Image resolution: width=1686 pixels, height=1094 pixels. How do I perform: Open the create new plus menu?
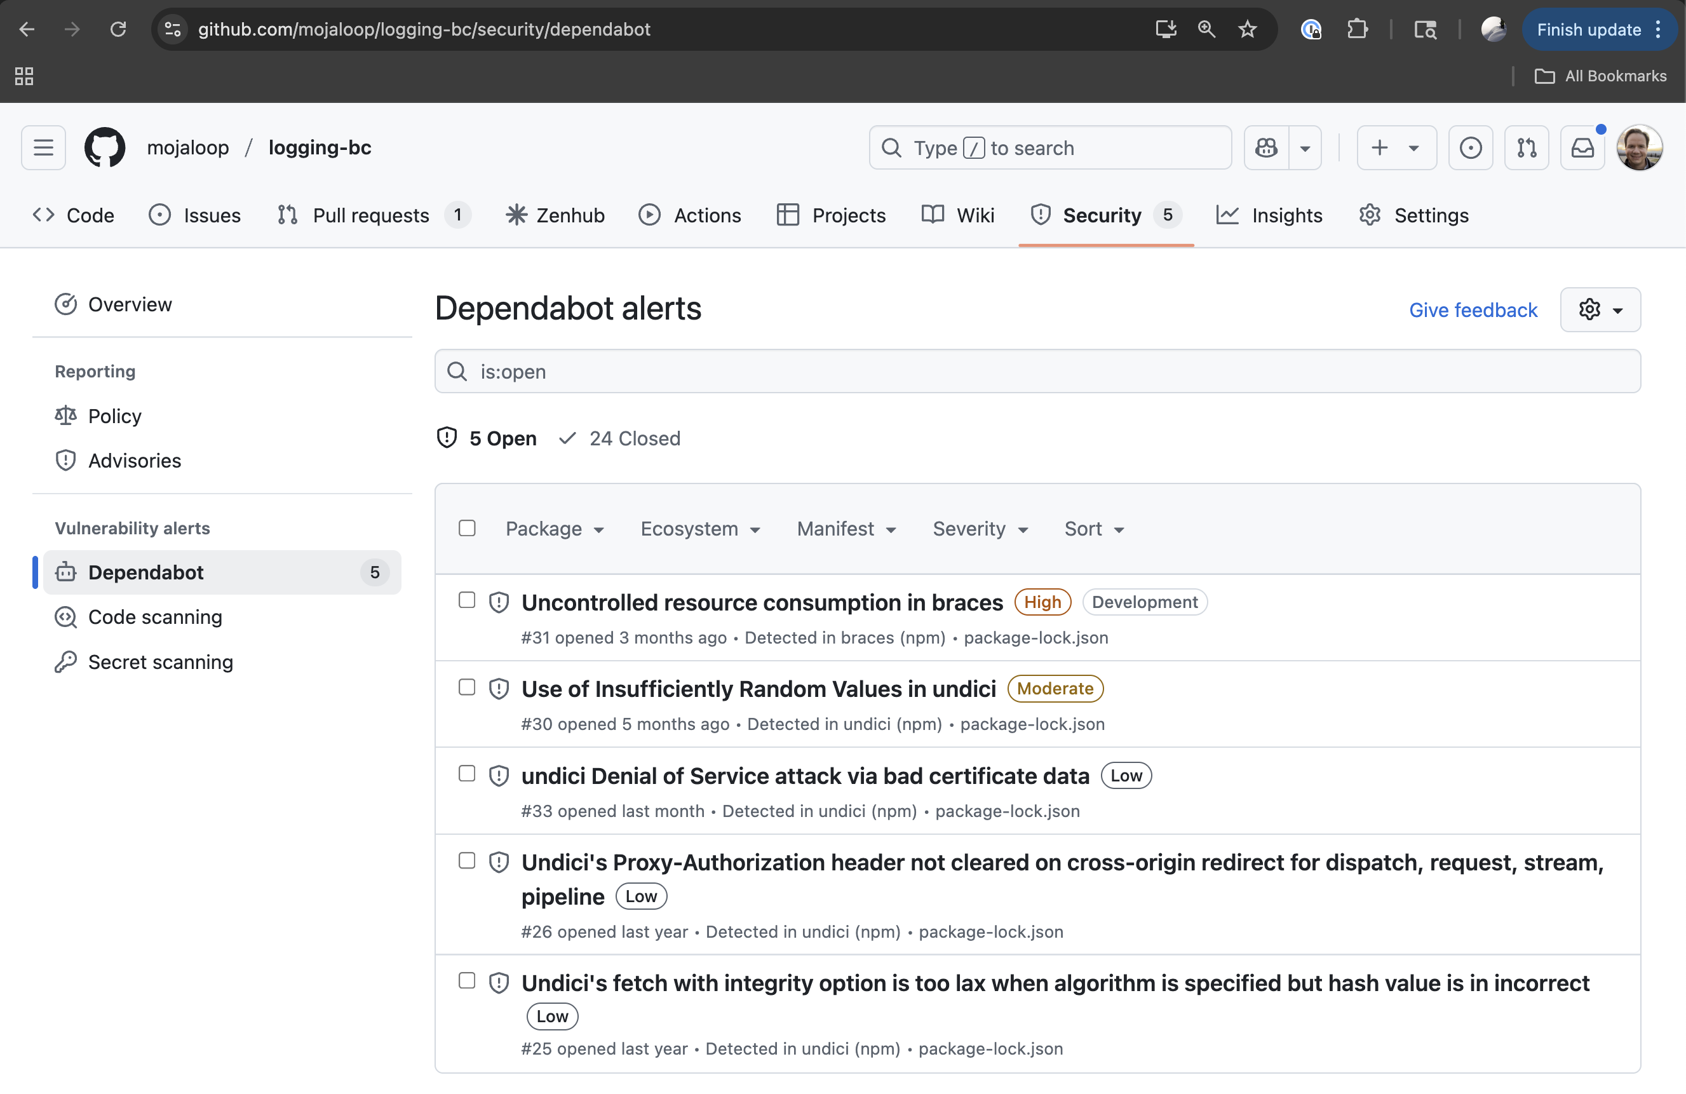coord(1396,147)
